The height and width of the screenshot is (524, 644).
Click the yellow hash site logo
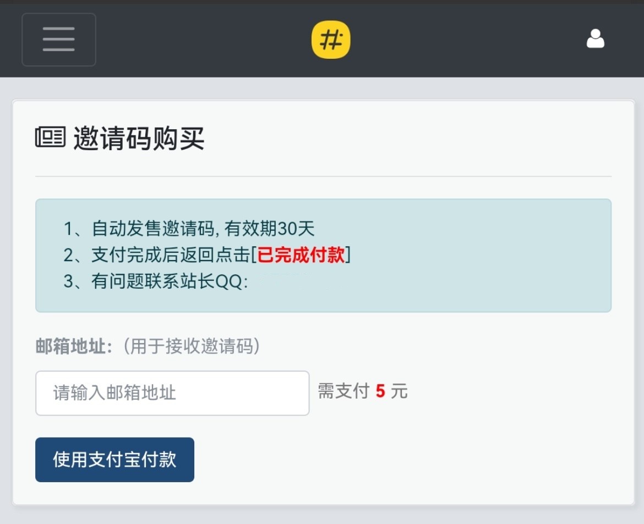click(x=331, y=40)
